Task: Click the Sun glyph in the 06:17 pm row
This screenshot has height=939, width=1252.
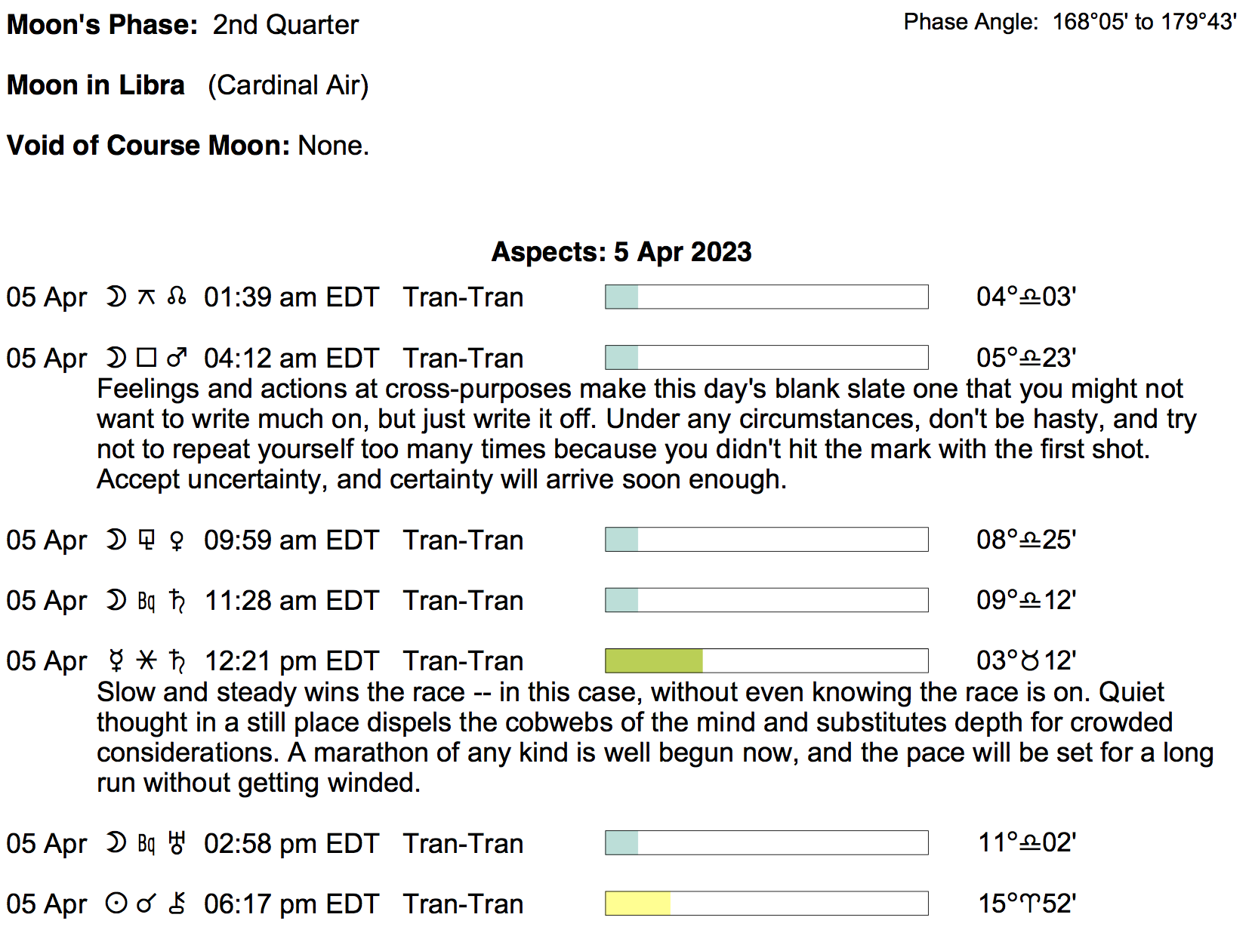Action: tap(116, 904)
